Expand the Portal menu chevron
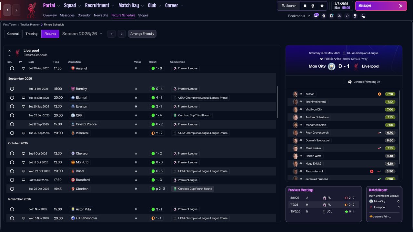 (x=58, y=6)
